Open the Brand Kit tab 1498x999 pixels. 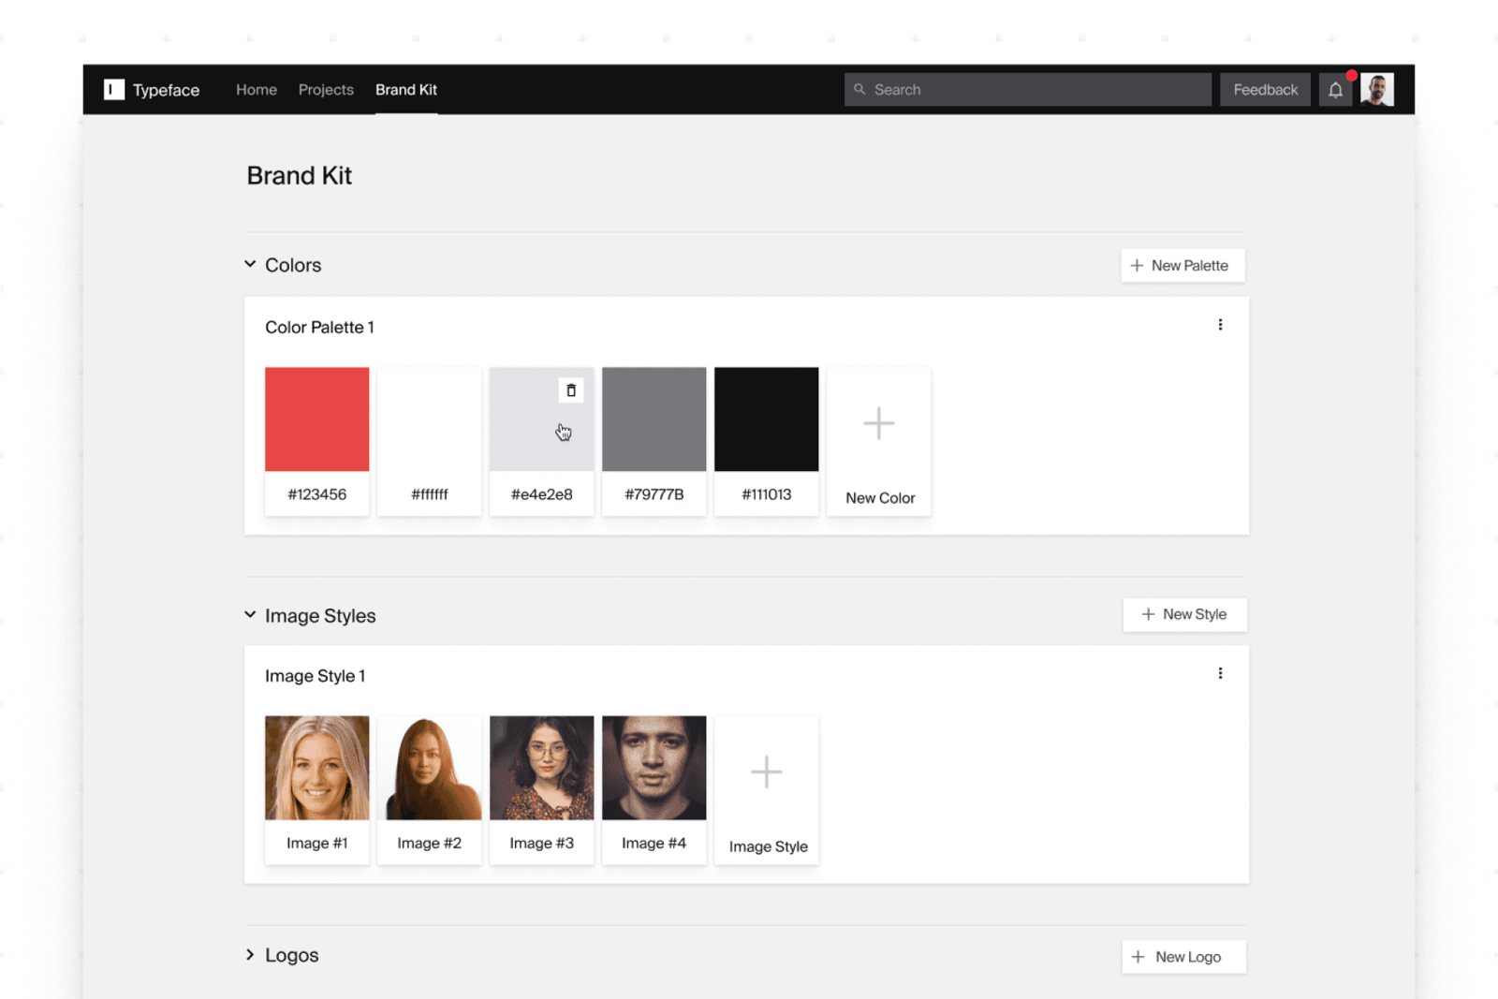tap(406, 90)
